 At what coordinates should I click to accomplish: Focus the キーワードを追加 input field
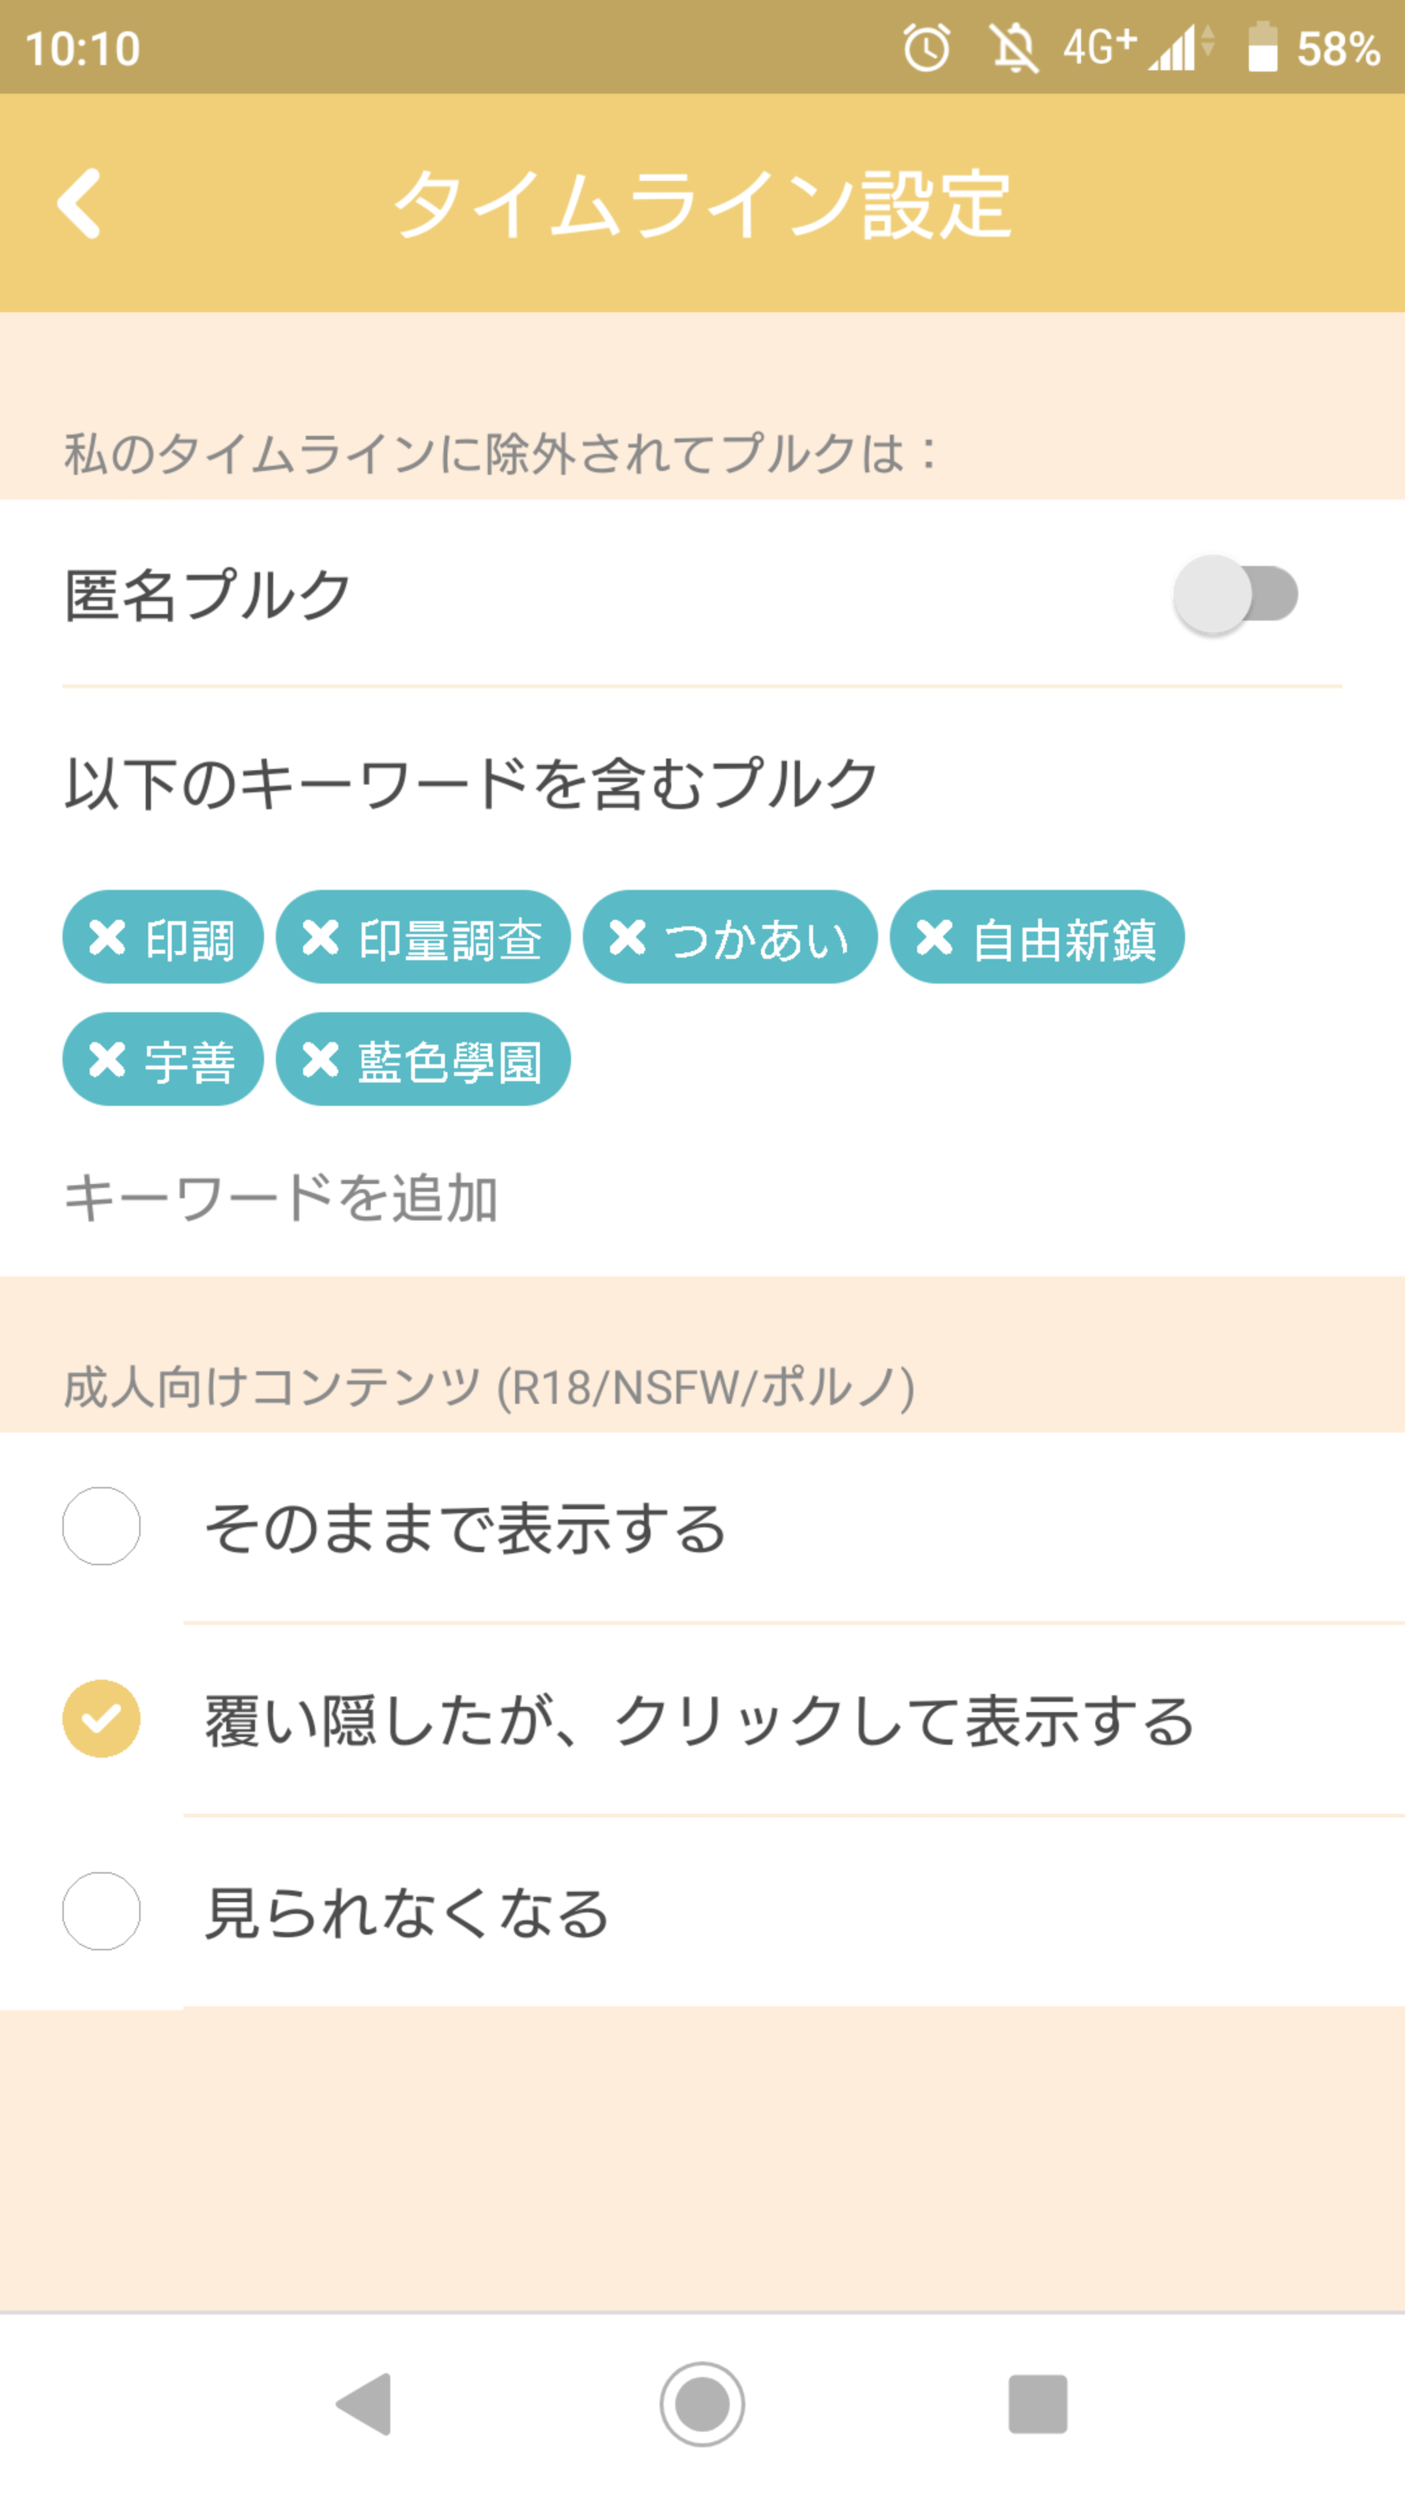[x=702, y=1198]
